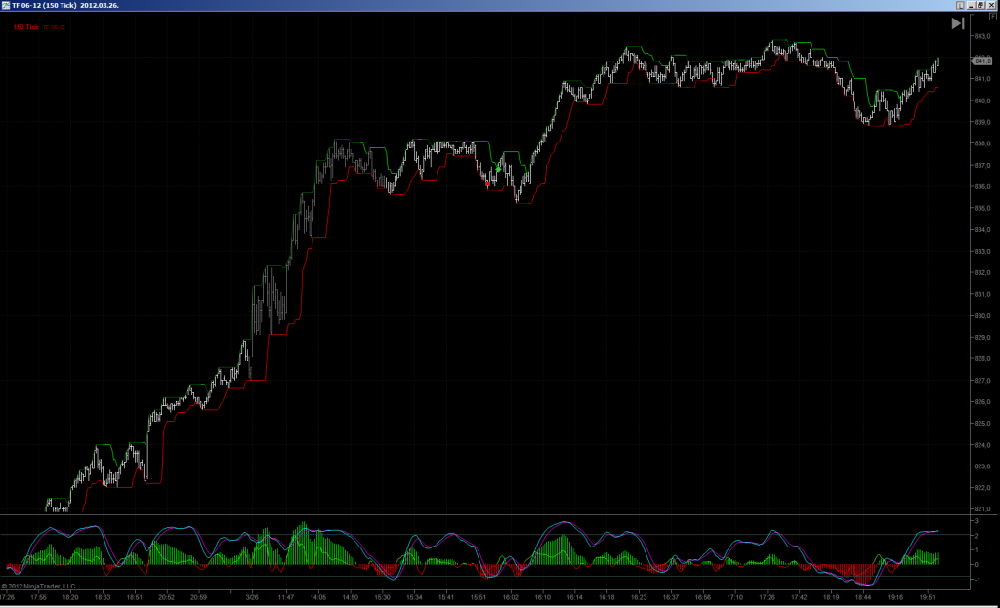Select the 841.8 current price marker
The height and width of the screenshot is (608, 1000).
(981, 61)
